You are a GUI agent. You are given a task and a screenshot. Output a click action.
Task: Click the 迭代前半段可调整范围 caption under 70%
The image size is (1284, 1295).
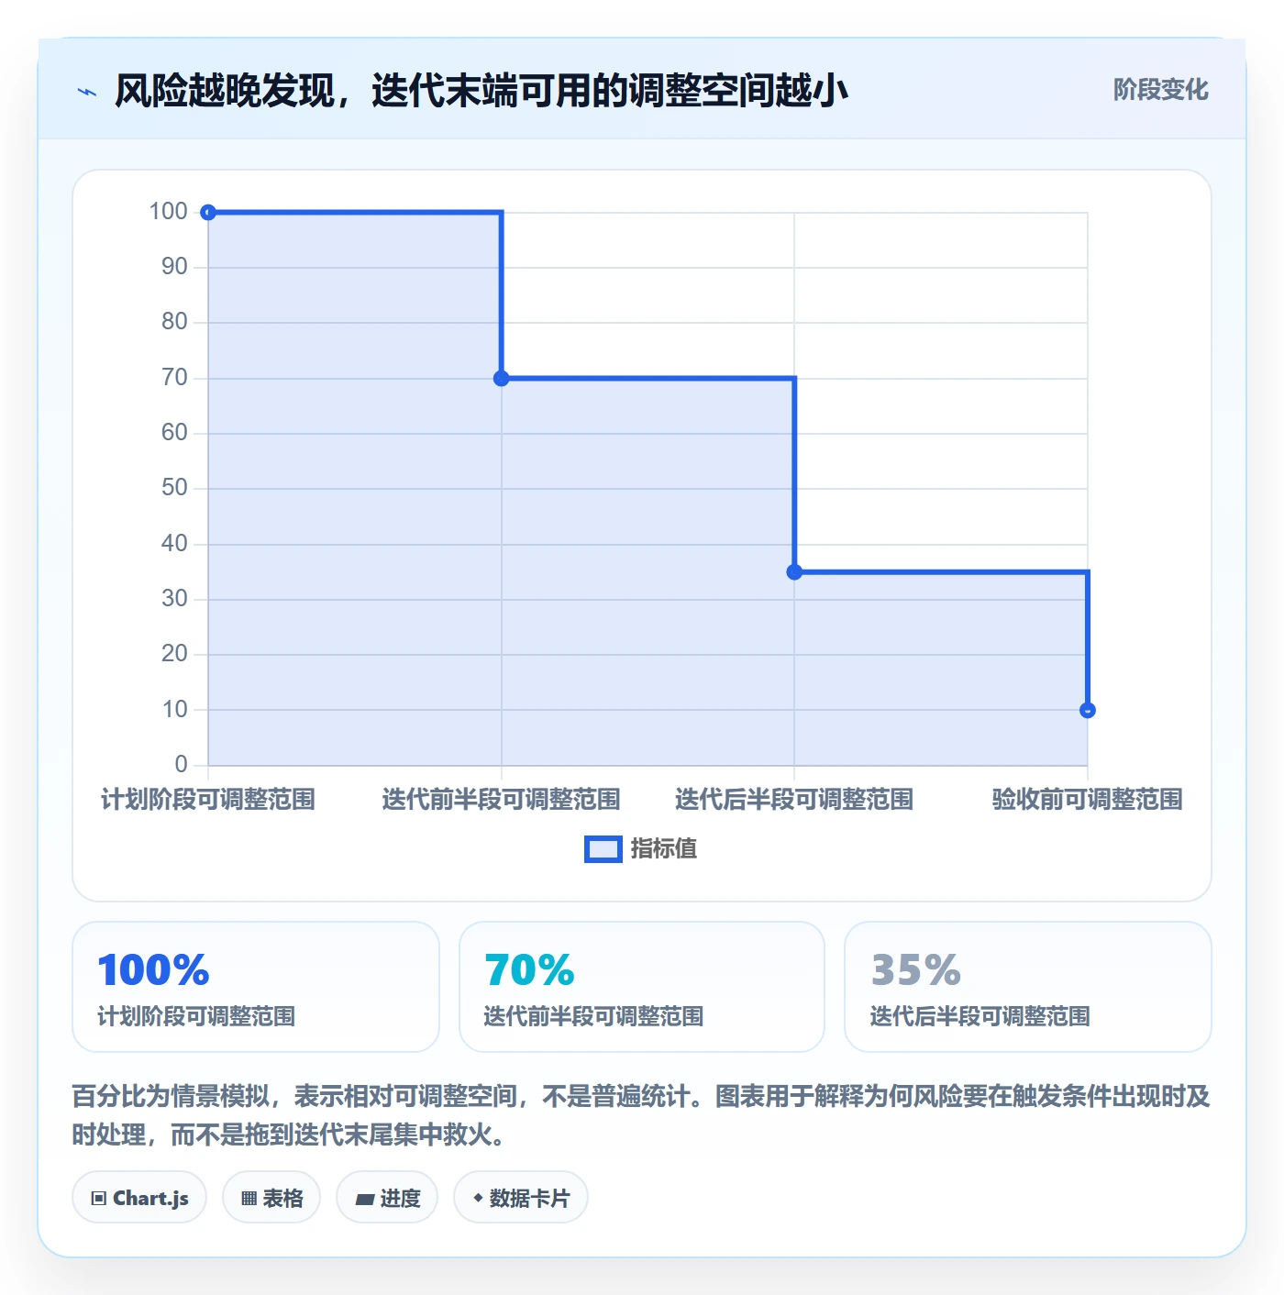point(593,1016)
